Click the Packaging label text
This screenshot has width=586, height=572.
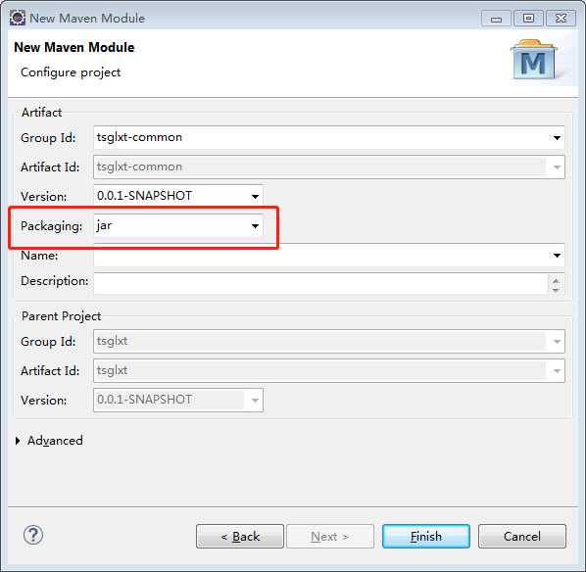coord(51,226)
